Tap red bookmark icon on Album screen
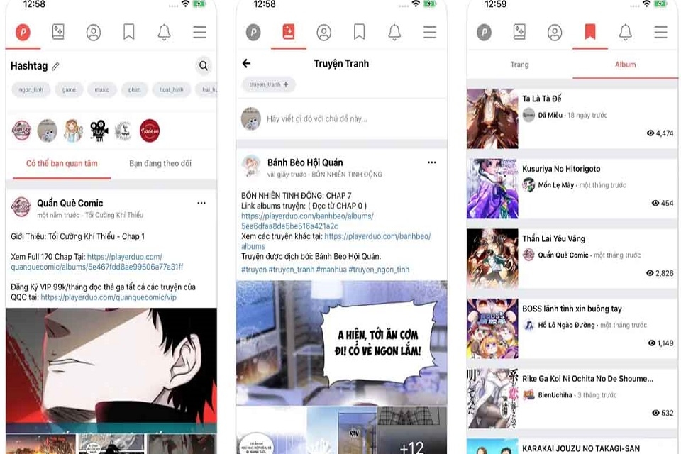This screenshot has height=454, width=681. [589, 32]
